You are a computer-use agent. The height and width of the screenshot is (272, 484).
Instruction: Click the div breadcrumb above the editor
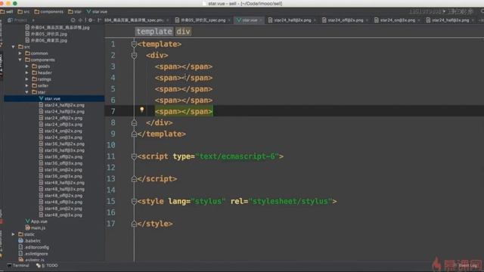coord(183,32)
